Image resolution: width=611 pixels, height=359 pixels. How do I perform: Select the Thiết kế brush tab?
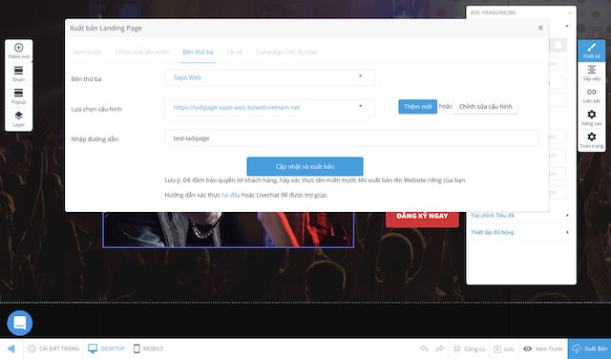point(592,51)
